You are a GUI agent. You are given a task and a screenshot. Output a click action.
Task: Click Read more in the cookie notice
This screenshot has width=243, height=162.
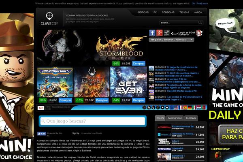point(202,3)
